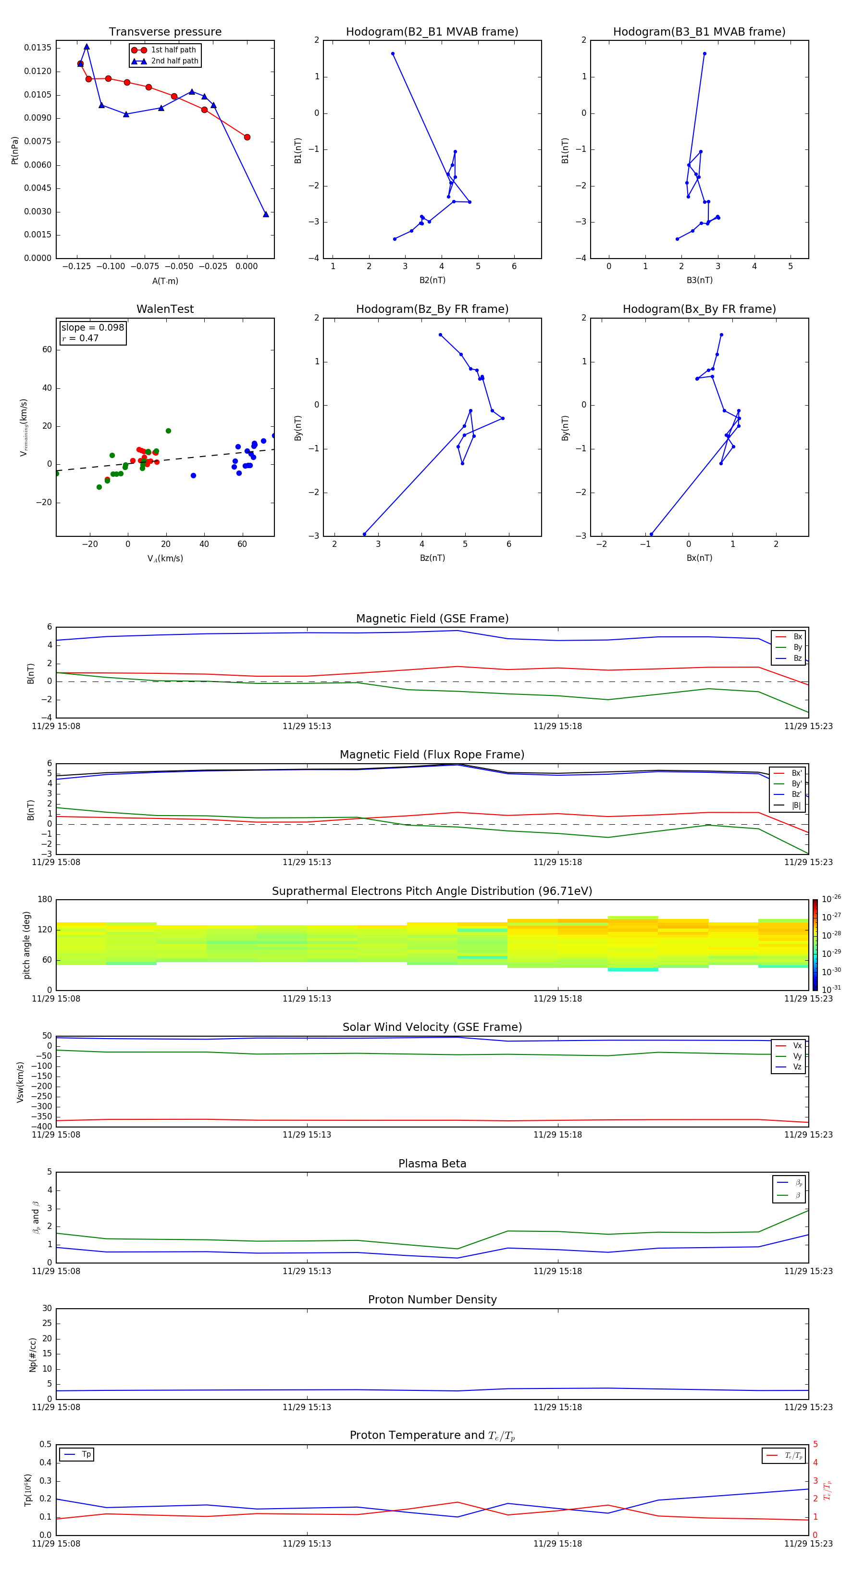Click the "Proton Temperature and Te/Tp" title
Viewport: 865px width, 1586px height.
432,1436
